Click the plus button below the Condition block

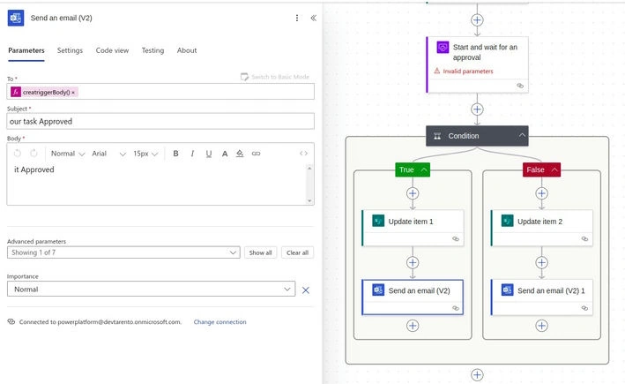(477, 375)
